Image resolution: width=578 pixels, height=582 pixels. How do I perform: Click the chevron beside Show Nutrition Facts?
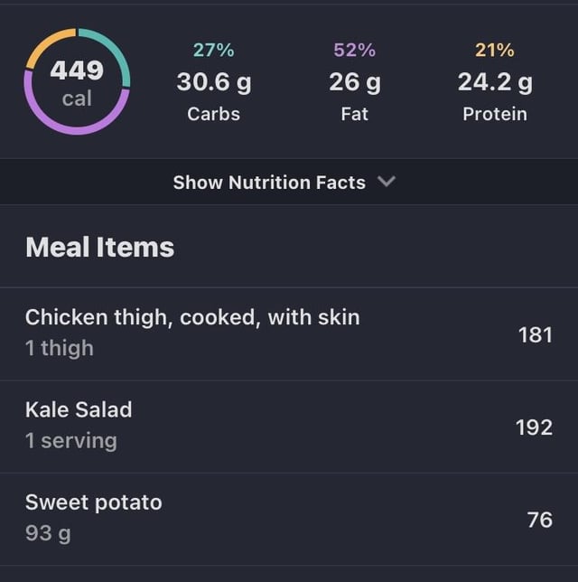386,182
